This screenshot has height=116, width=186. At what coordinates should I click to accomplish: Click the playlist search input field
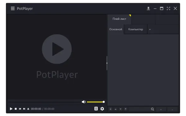[x=140, y=109]
